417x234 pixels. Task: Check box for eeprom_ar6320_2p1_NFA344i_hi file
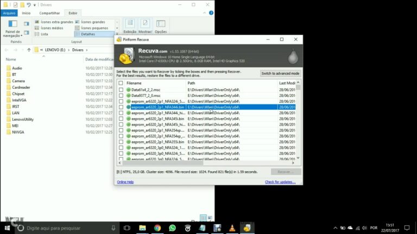click(x=121, y=113)
